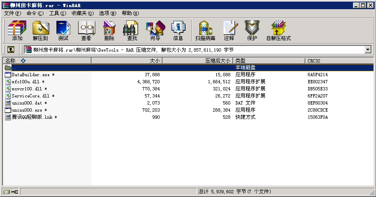Launch the Wizard (向导) icon

pyautogui.click(x=155, y=31)
